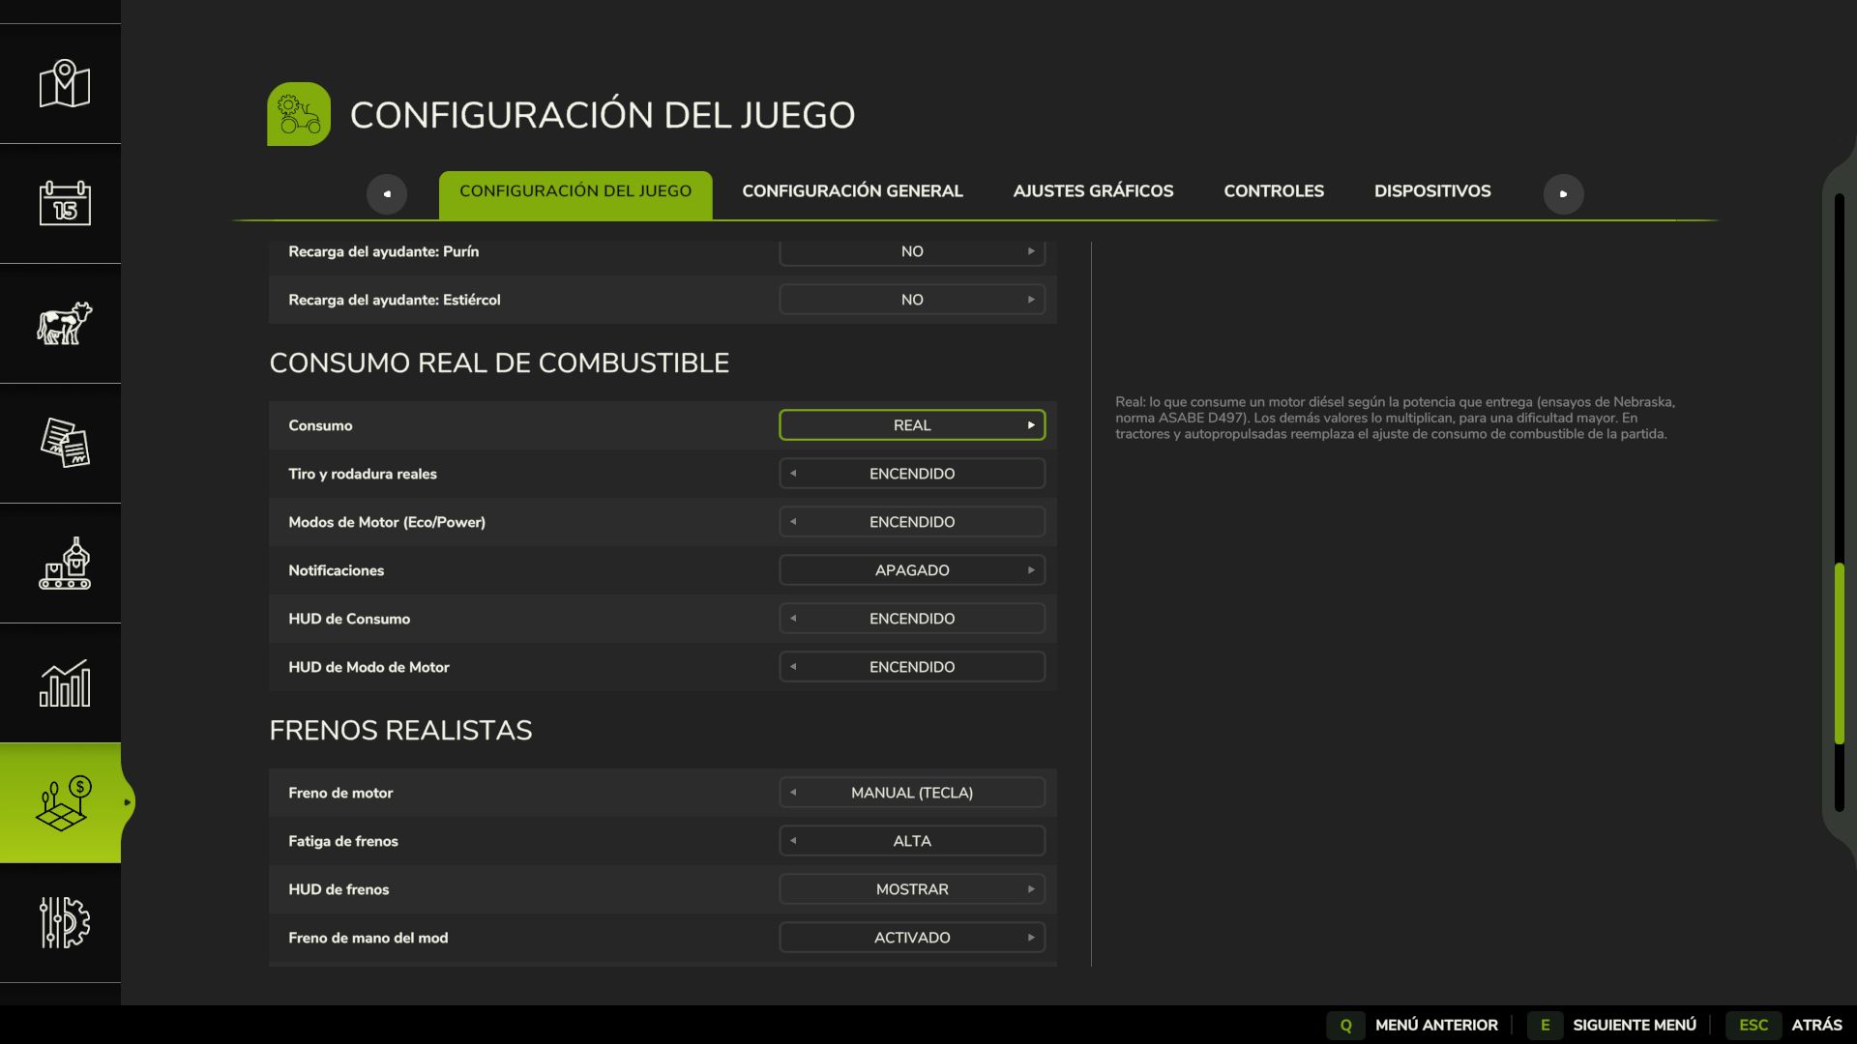Click left arrow of Freno de motor

click(793, 793)
